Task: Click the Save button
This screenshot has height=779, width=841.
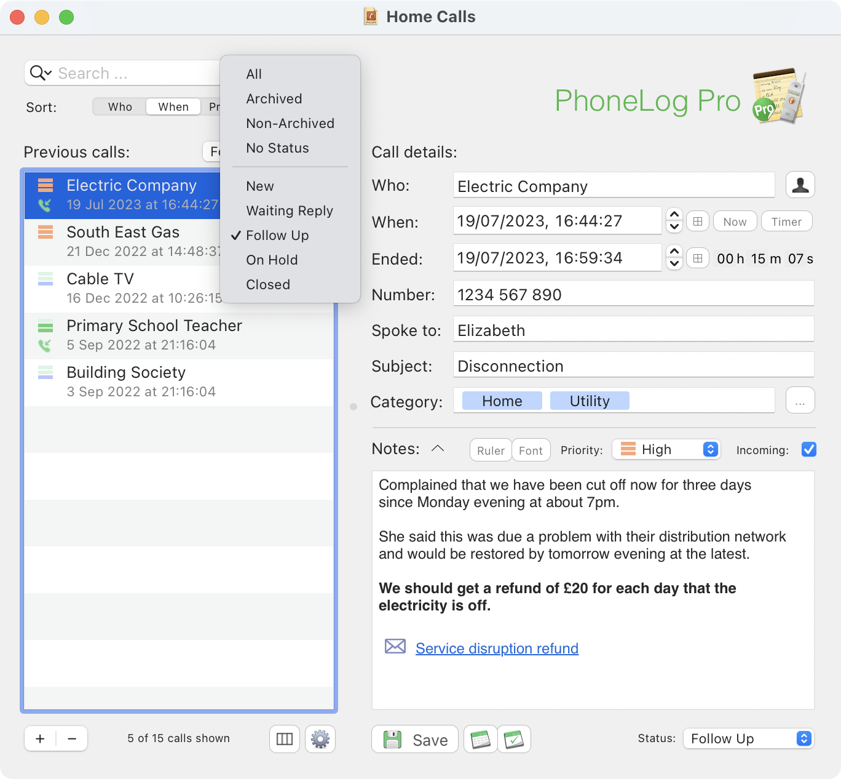Action: pos(415,739)
